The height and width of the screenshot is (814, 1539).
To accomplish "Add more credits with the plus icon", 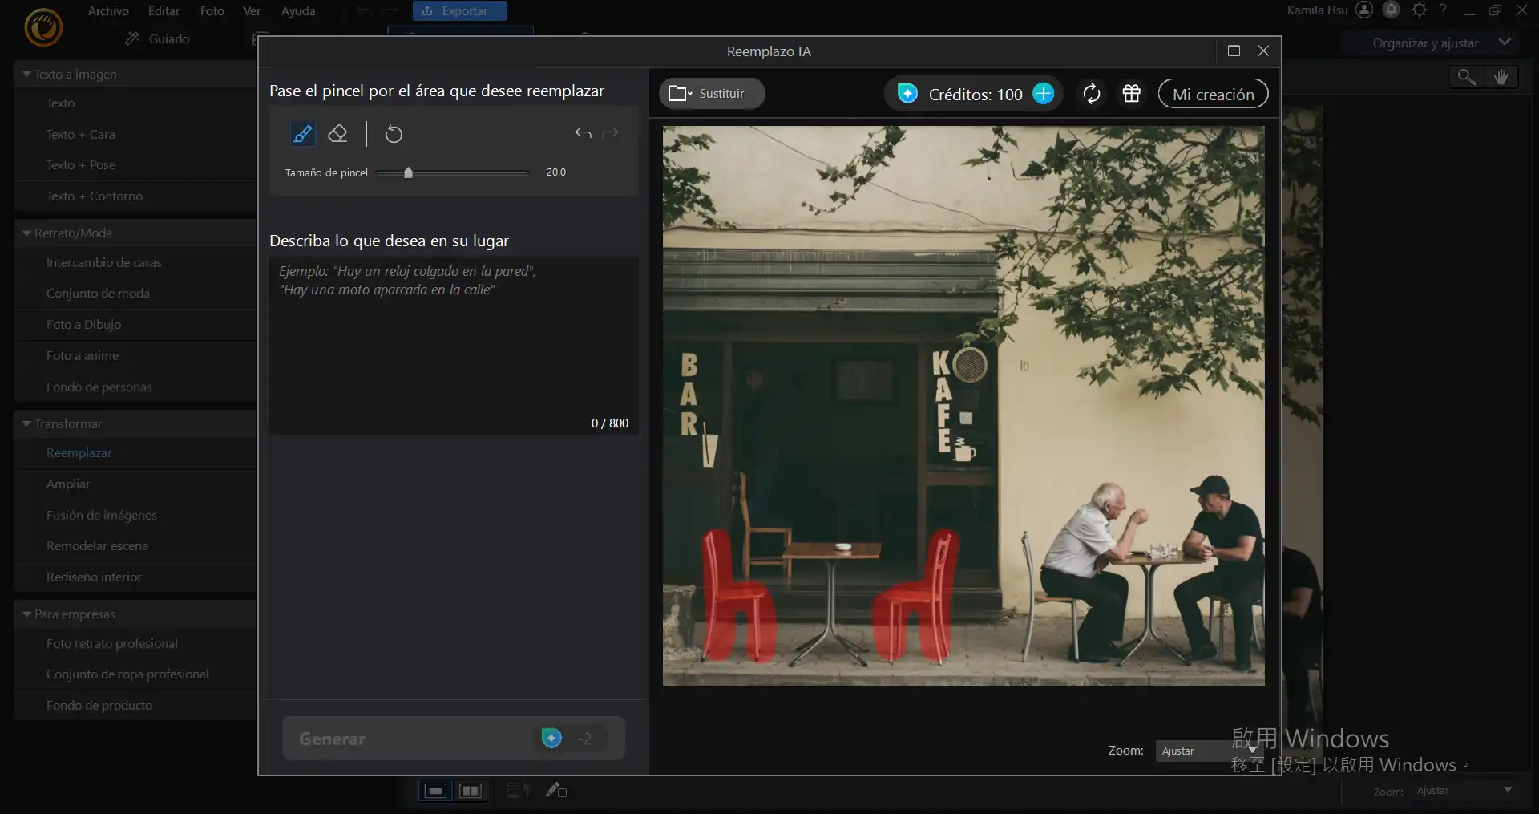I will click(1043, 94).
